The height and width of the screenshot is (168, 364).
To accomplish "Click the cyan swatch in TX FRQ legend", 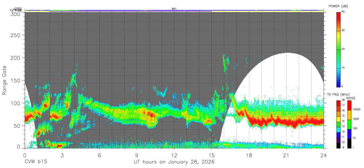I will (x=339, y=129).
